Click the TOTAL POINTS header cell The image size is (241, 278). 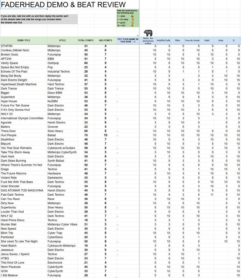point(86,40)
